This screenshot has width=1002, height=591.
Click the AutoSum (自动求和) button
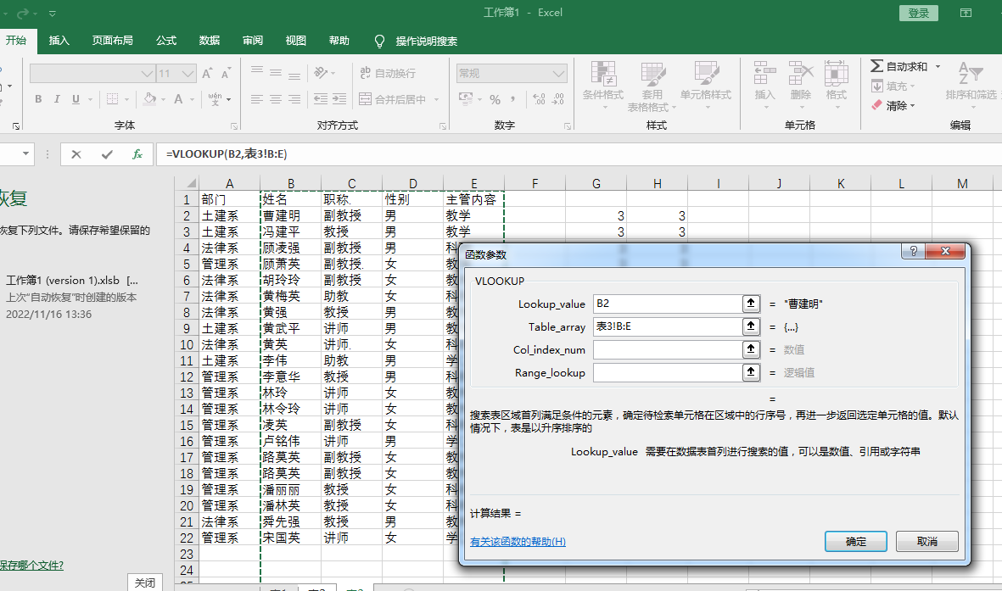[898, 66]
